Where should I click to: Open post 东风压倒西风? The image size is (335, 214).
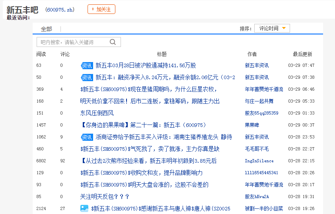[97, 113]
